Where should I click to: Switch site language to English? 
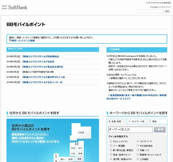tap(155, 7)
